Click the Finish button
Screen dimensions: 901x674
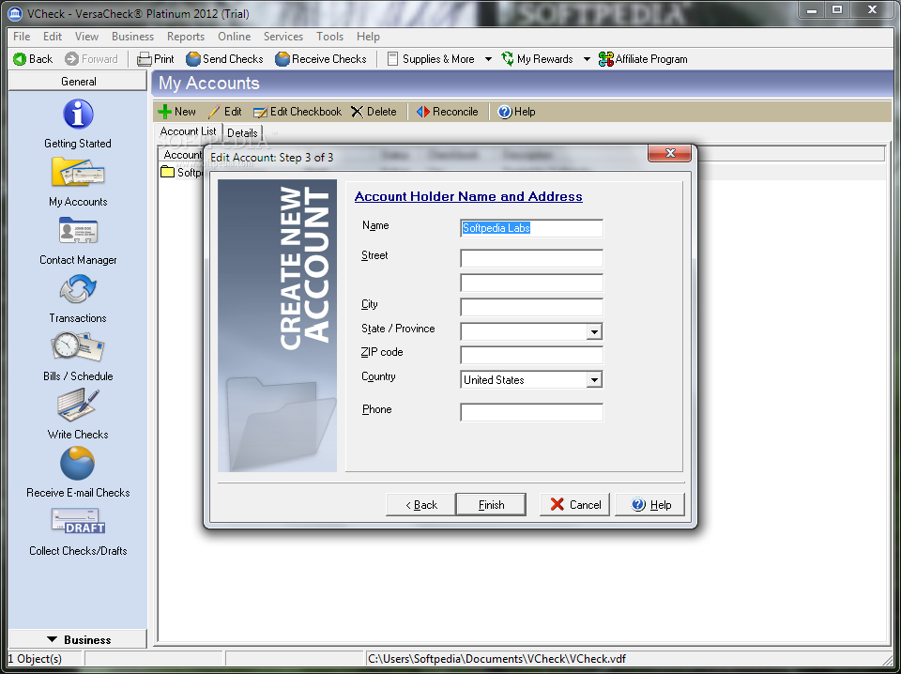pos(491,504)
